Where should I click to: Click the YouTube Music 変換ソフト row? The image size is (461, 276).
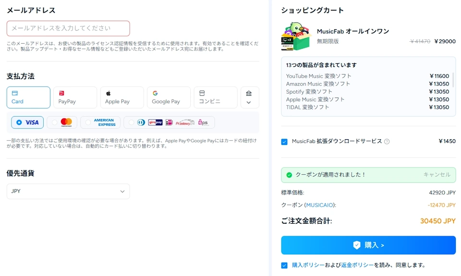tap(367, 76)
